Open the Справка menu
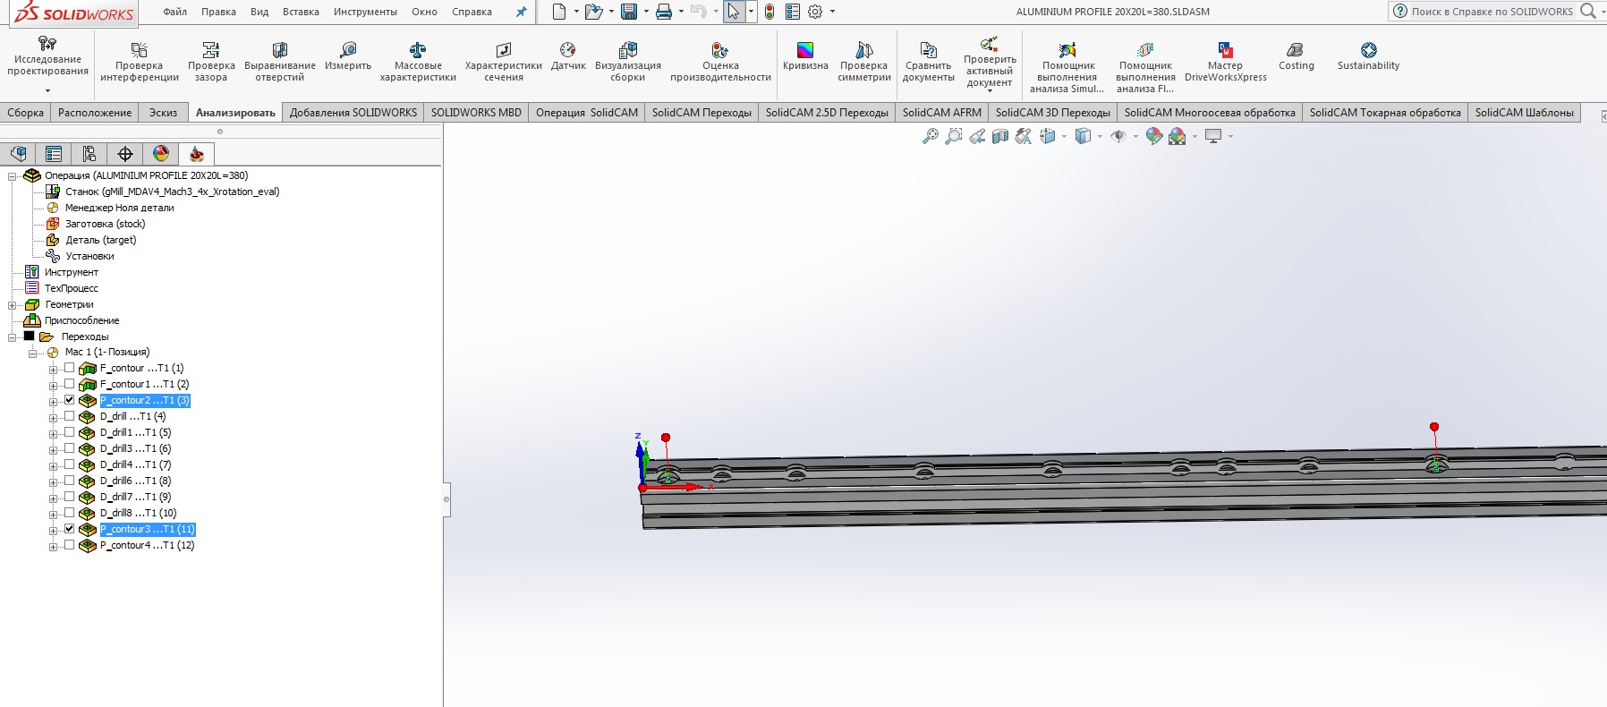The height and width of the screenshot is (707, 1607). [x=472, y=12]
